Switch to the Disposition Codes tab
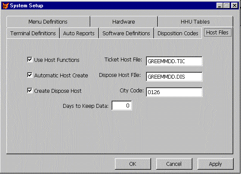Screen dimensions: 241x174 178,33
